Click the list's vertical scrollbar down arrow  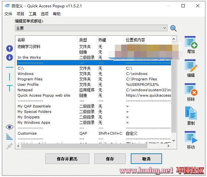click(x=174, y=140)
